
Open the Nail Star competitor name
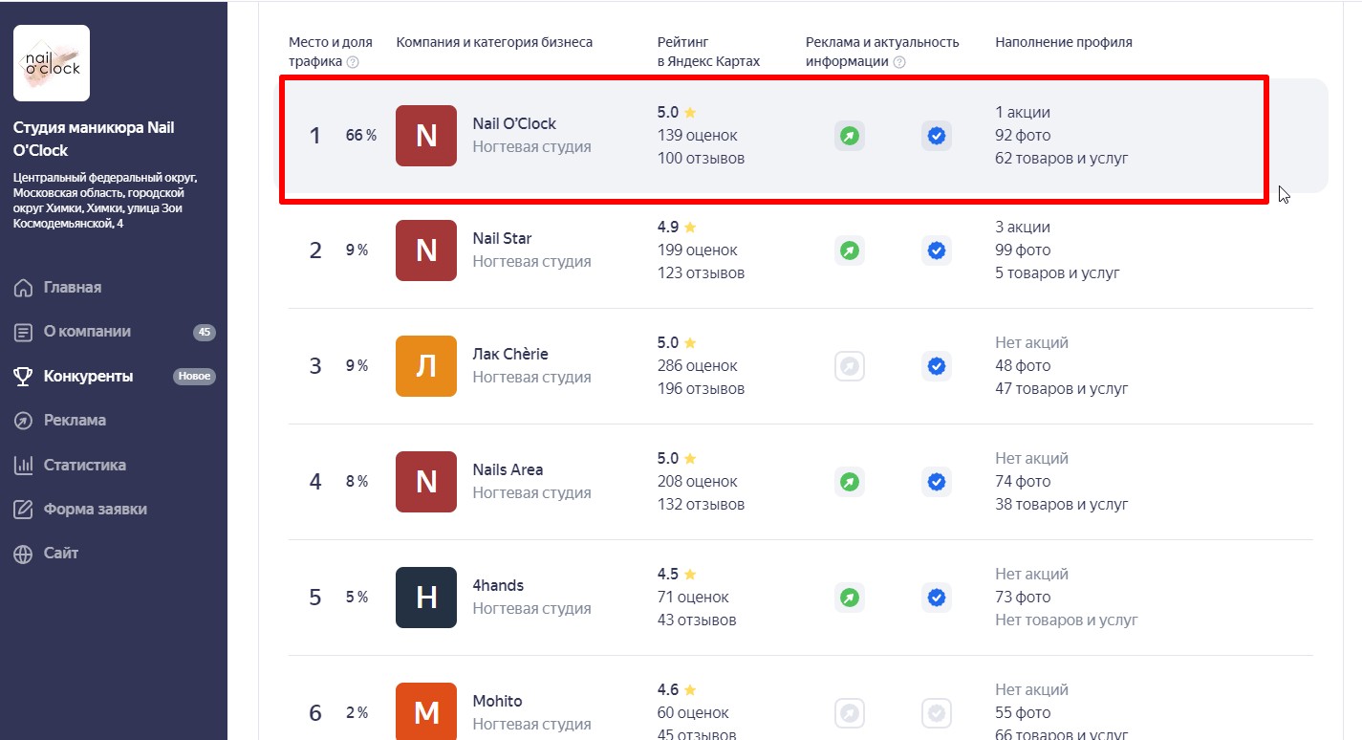[x=502, y=238]
